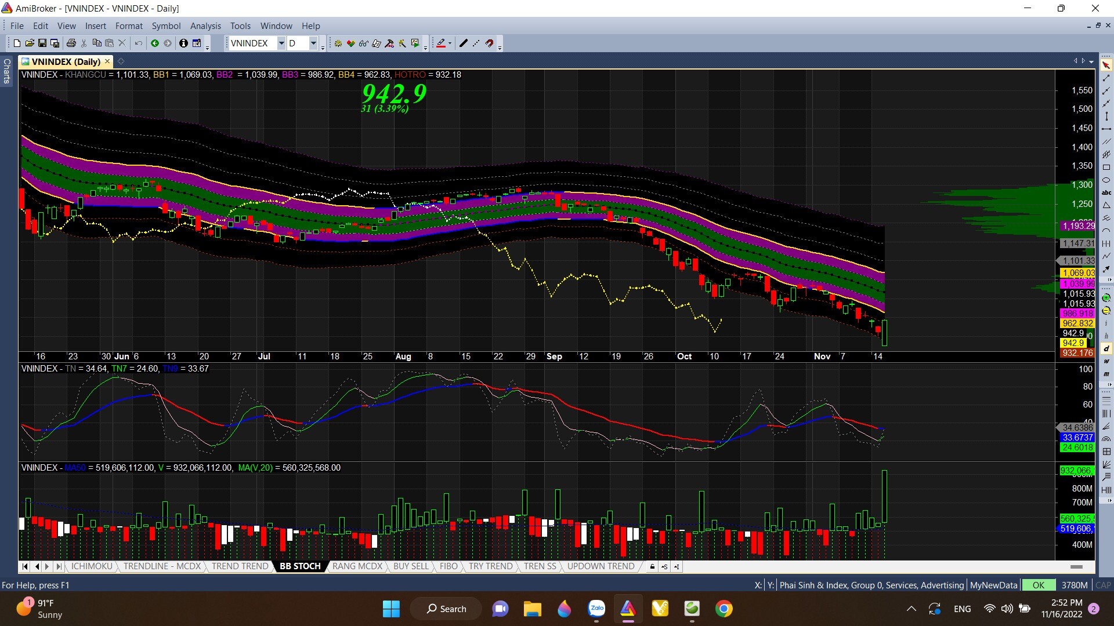Select the arc drawing tool
Image resolution: width=1114 pixels, height=626 pixels.
1106,231
